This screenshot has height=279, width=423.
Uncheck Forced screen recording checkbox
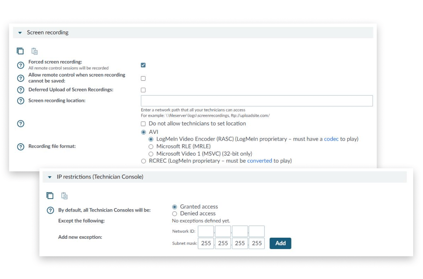[x=143, y=65]
